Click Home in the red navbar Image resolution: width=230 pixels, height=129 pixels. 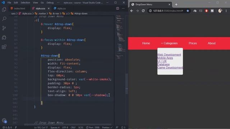(x=146, y=43)
